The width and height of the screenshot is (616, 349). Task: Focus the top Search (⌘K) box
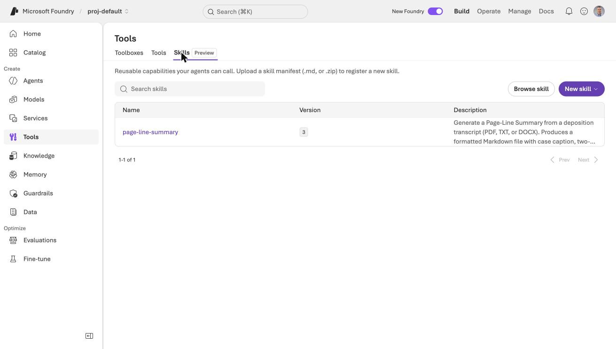[255, 12]
